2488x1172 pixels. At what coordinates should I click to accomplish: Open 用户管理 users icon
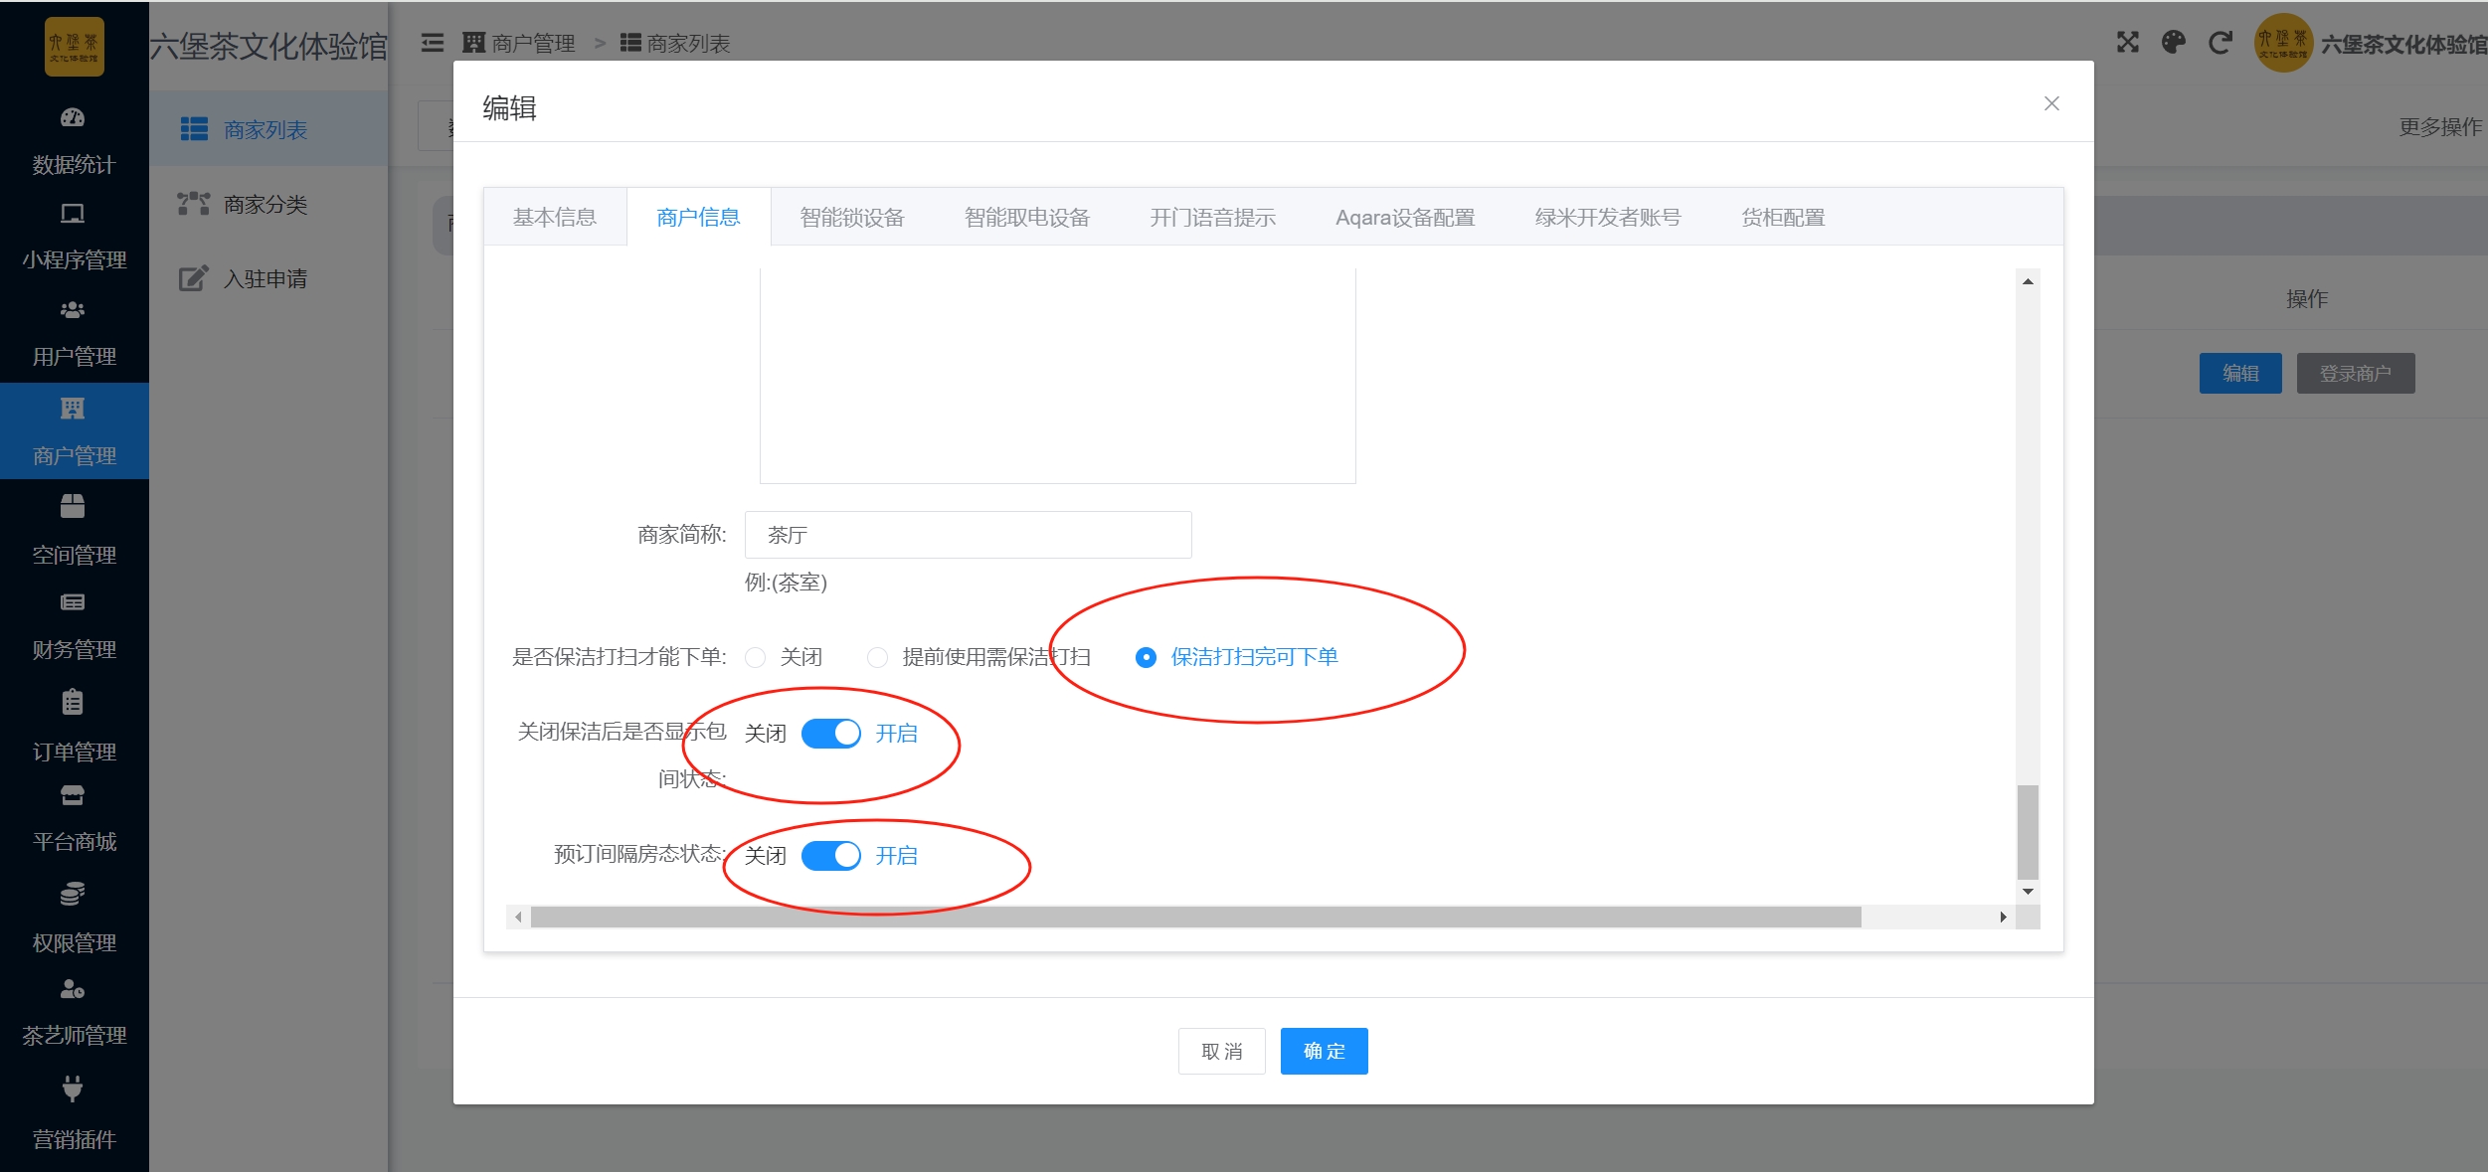tap(73, 310)
